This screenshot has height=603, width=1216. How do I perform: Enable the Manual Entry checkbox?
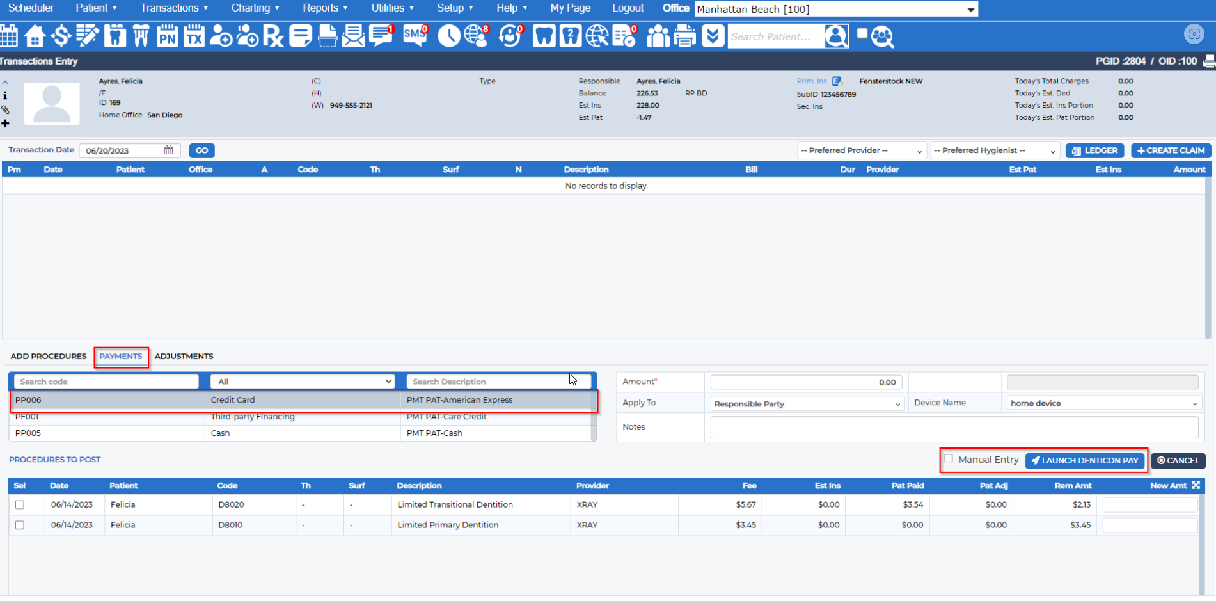pos(949,458)
